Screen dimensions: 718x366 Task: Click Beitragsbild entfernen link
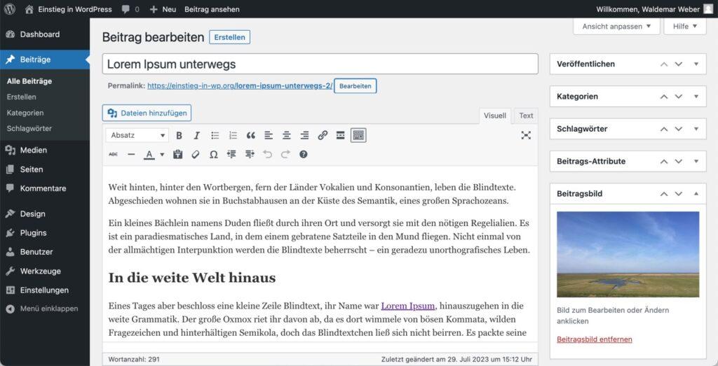tap(595, 339)
